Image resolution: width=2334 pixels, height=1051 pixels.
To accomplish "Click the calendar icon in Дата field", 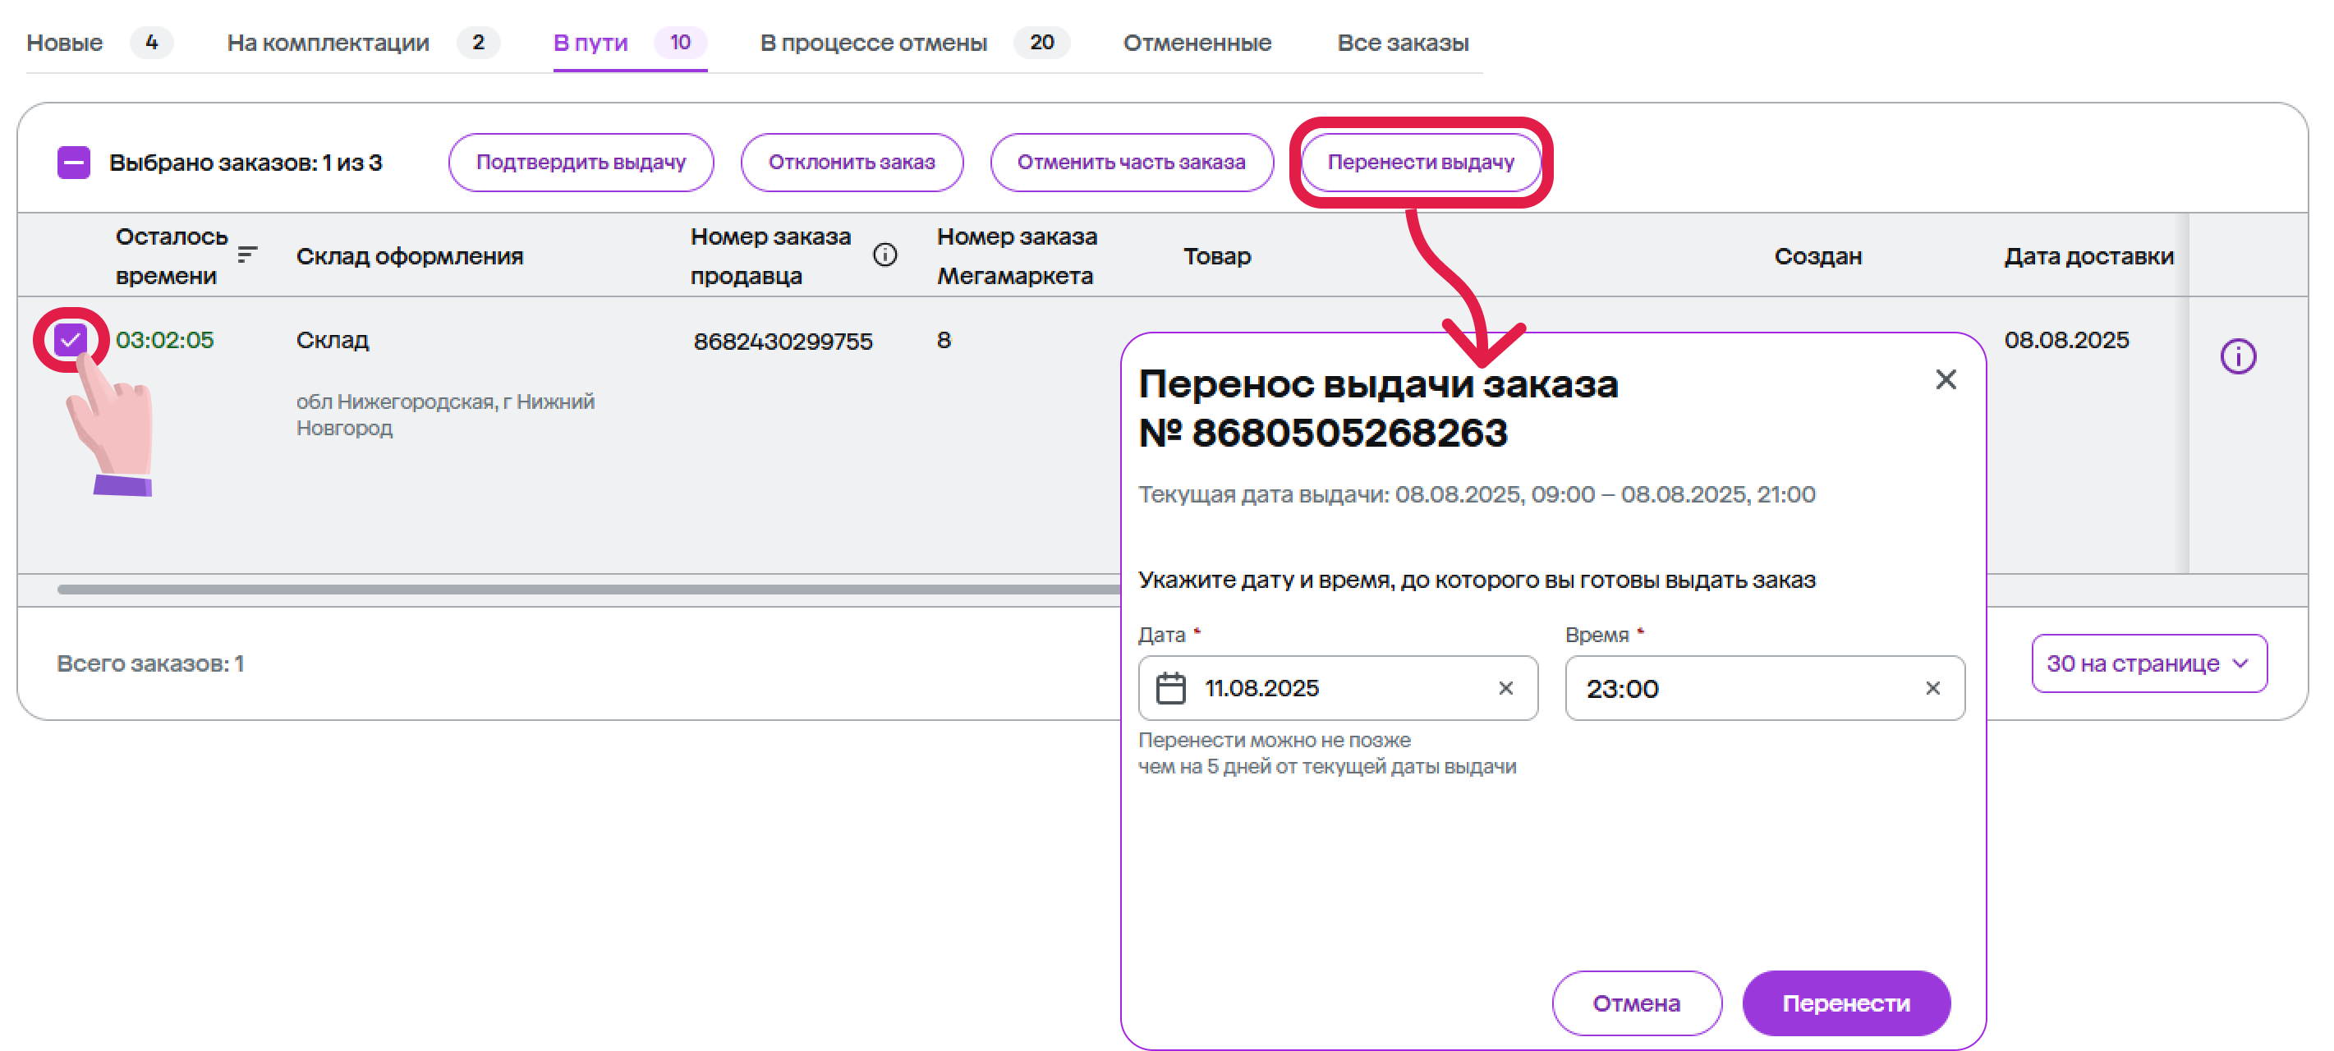I will (1169, 689).
